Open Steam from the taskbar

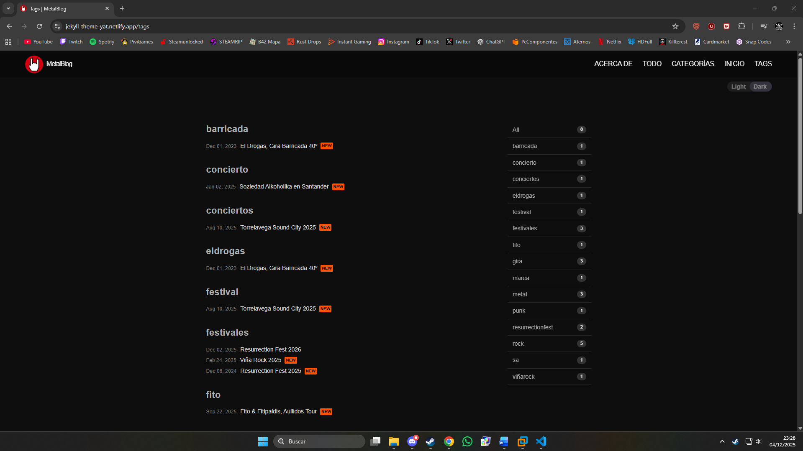pos(430,441)
